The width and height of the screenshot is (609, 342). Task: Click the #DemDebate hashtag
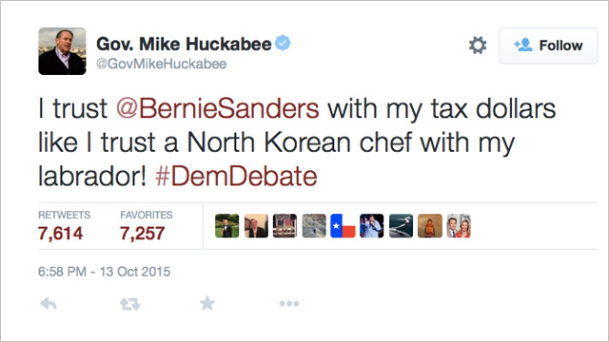236,177
